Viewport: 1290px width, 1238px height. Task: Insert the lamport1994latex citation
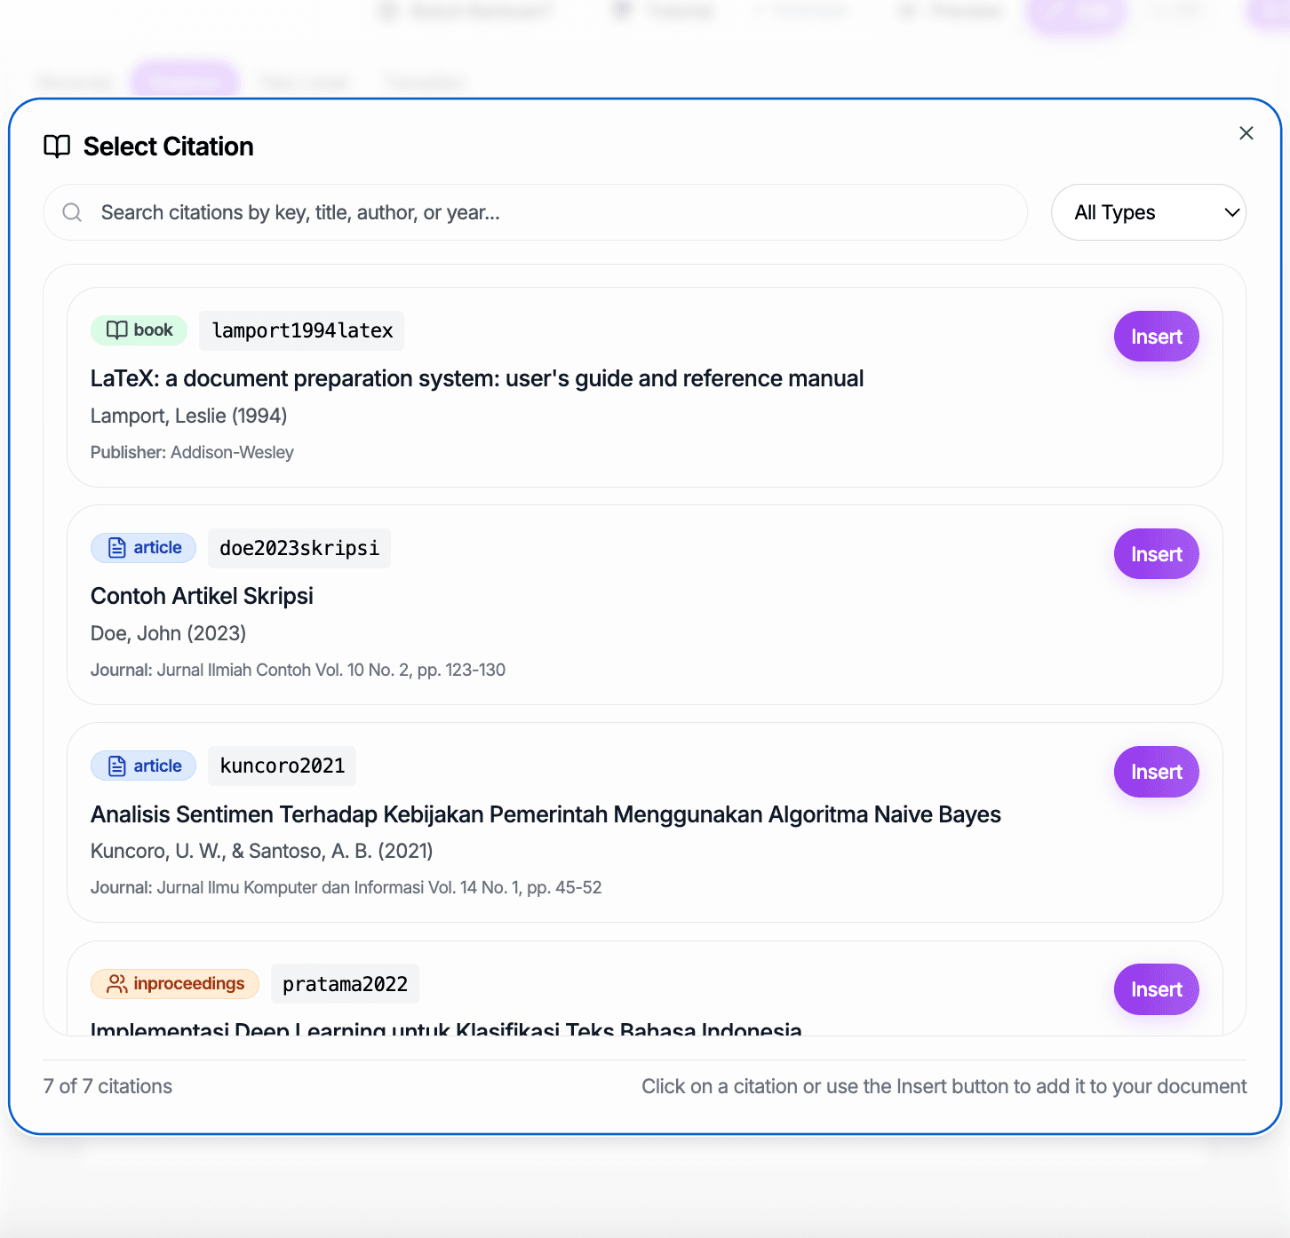(x=1156, y=336)
